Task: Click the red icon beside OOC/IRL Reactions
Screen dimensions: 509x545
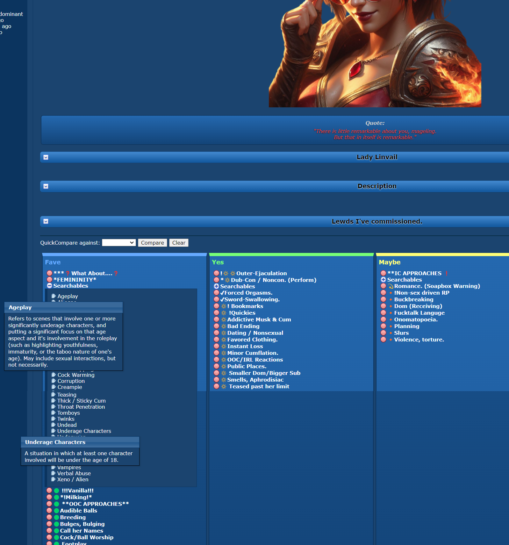Action: [x=216, y=360]
